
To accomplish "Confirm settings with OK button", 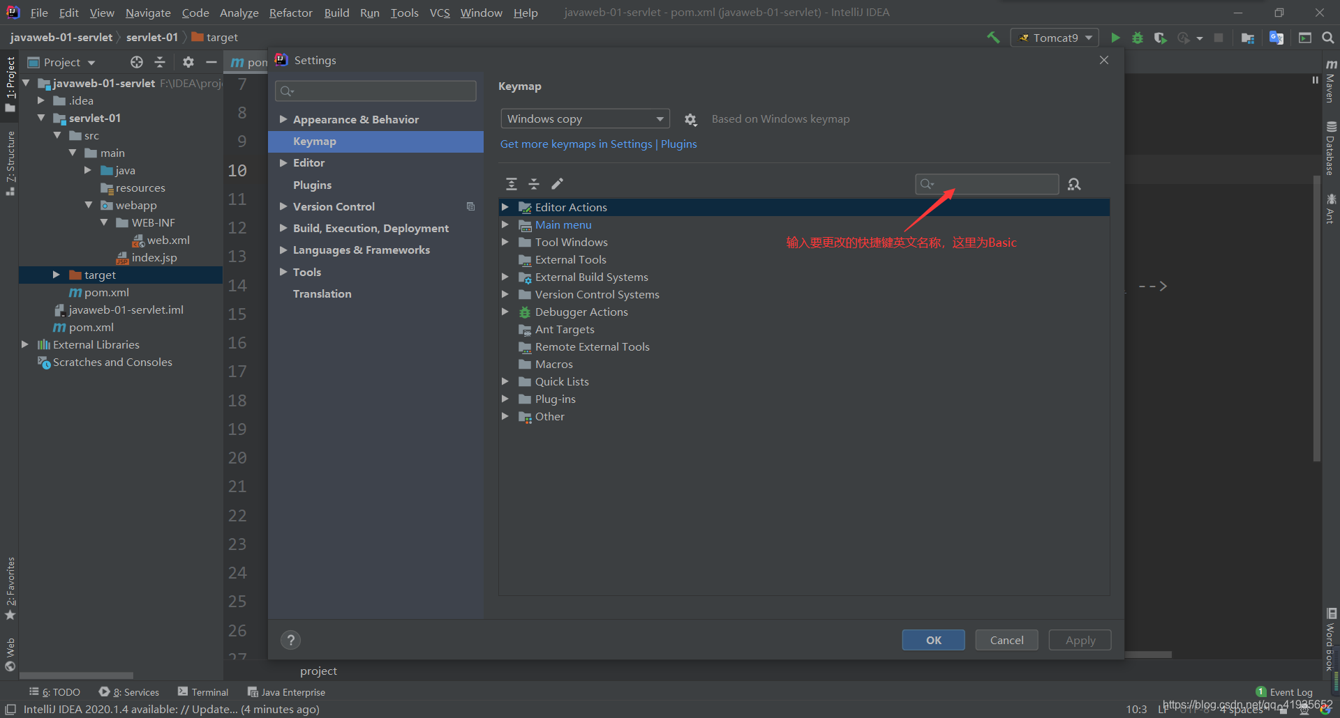I will pos(933,640).
